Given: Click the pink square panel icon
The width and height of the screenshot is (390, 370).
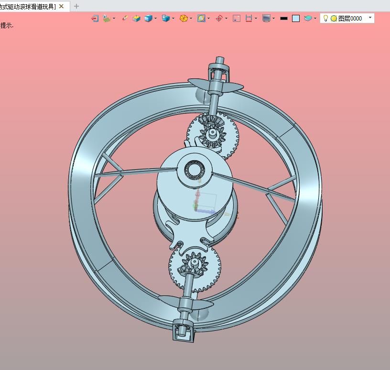Looking at the screenshot, I should point(237,19).
